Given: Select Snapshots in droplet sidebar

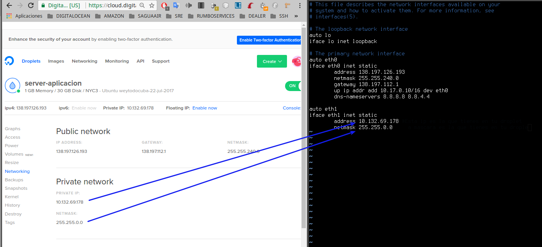Looking at the screenshot, I should pos(16,188).
